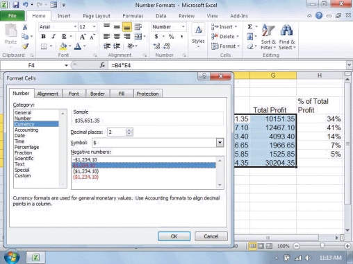Click the Excel taskbar icon
The height and width of the screenshot is (264, 353).
coord(35,258)
